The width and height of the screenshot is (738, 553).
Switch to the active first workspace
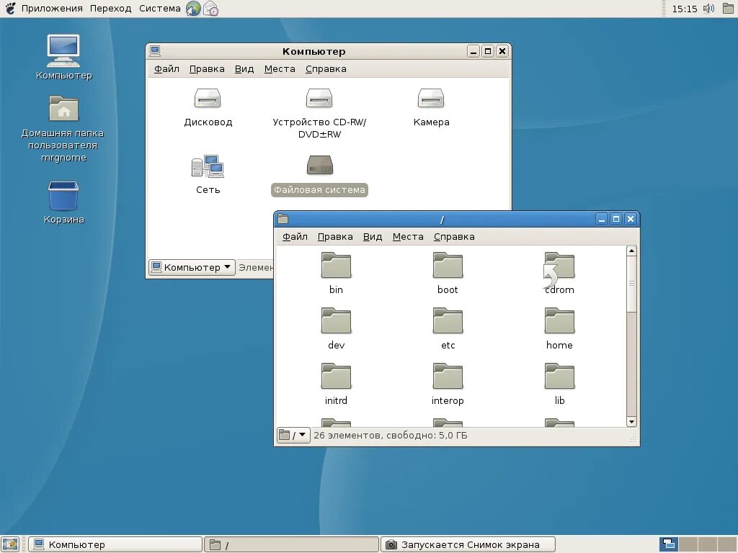point(668,544)
